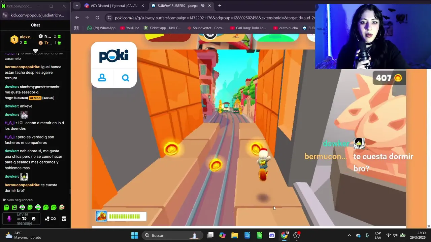This screenshot has width=431, height=242.
Task: Open weather widget showing 24°C
Action: pyautogui.click(x=23, y=235)
